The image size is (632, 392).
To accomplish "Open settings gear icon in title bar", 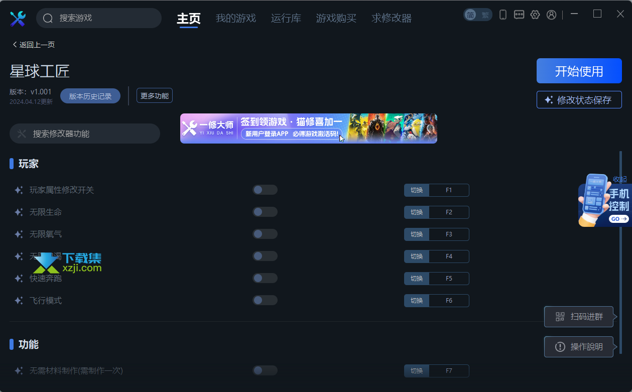I will (535, 15).
